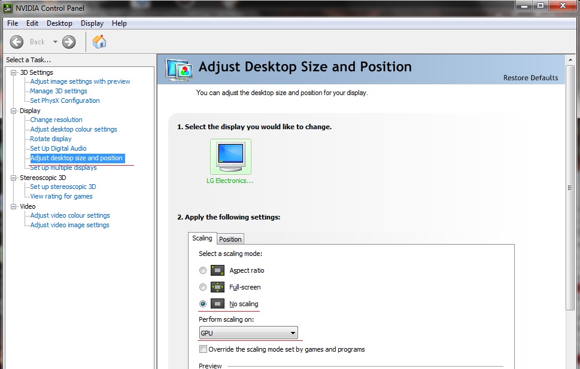Select Adjust desktop size and position
Image resolution: width=580 pixels, height=369 pixels.
coord(77,158)
